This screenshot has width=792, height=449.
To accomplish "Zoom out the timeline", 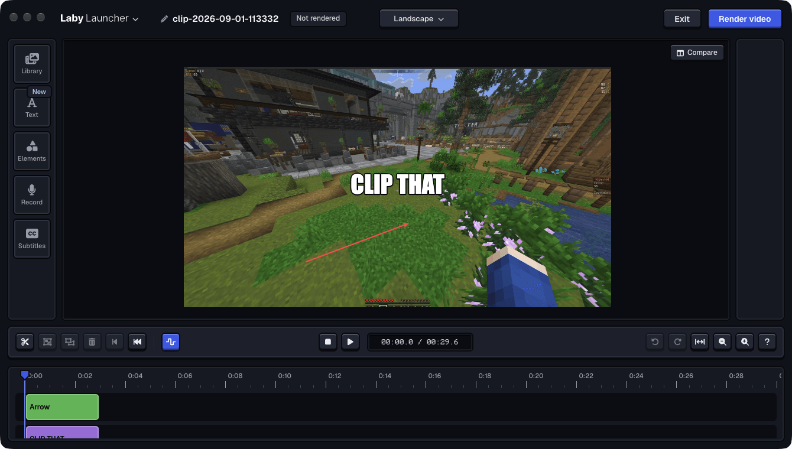I will click(722, 341).
